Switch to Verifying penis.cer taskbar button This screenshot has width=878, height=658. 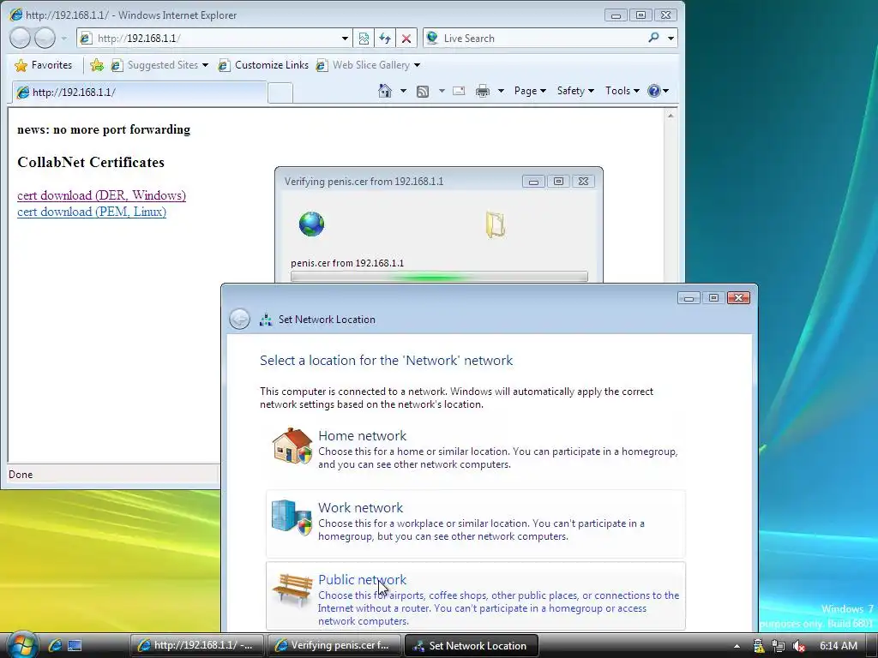(334, 645)
